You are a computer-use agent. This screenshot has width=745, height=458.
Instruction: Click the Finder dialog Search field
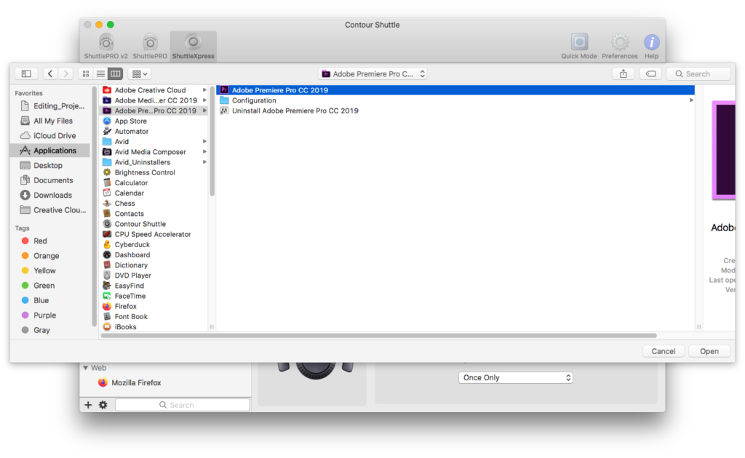698,73
